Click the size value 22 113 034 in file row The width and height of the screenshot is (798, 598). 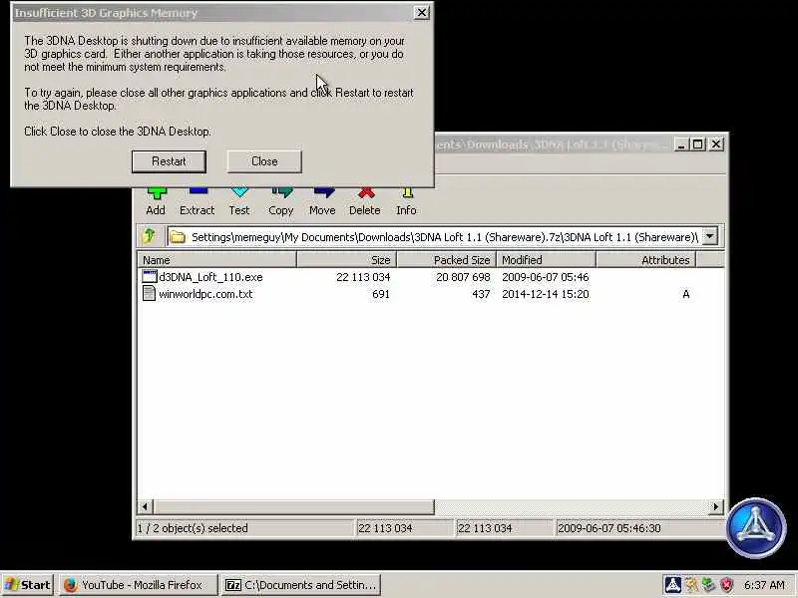click(363, 277)
